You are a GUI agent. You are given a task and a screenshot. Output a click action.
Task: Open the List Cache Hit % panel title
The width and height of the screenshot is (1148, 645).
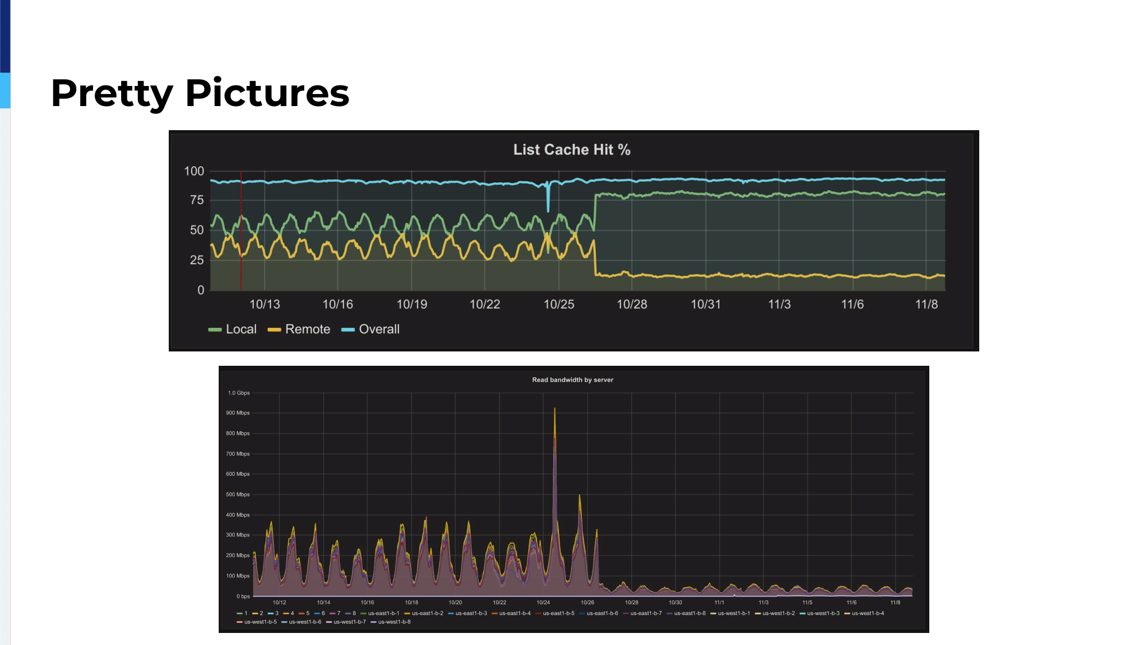(x=572, y=150)
